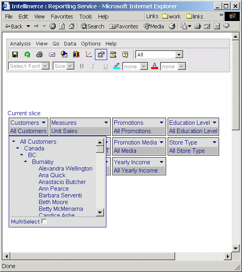Click the green Refresh icon in app toolbar

coord(27,54)
